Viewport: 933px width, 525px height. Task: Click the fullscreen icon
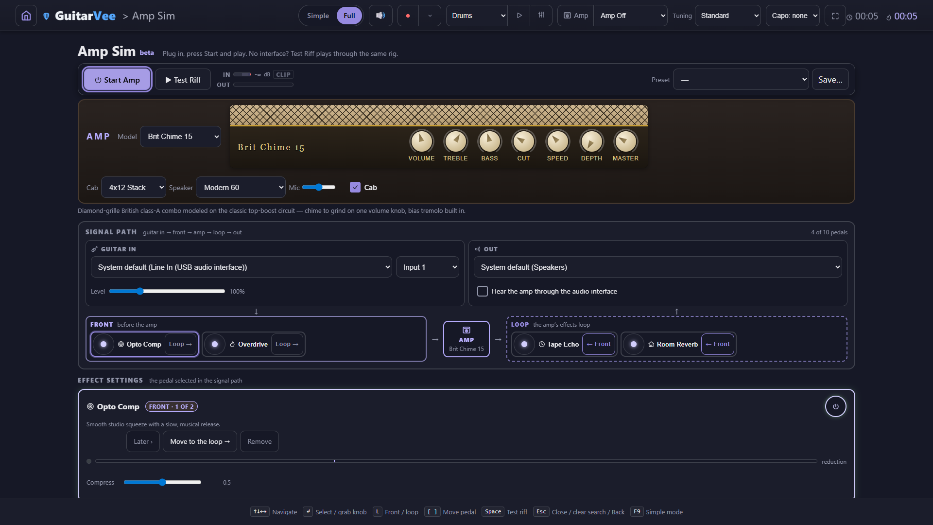tap(835, 16)
